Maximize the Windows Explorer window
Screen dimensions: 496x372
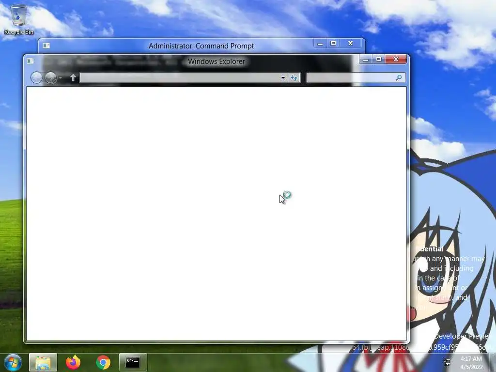point(379,59)
